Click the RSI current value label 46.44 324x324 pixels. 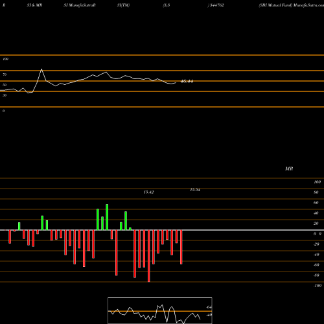pos(187,82)
